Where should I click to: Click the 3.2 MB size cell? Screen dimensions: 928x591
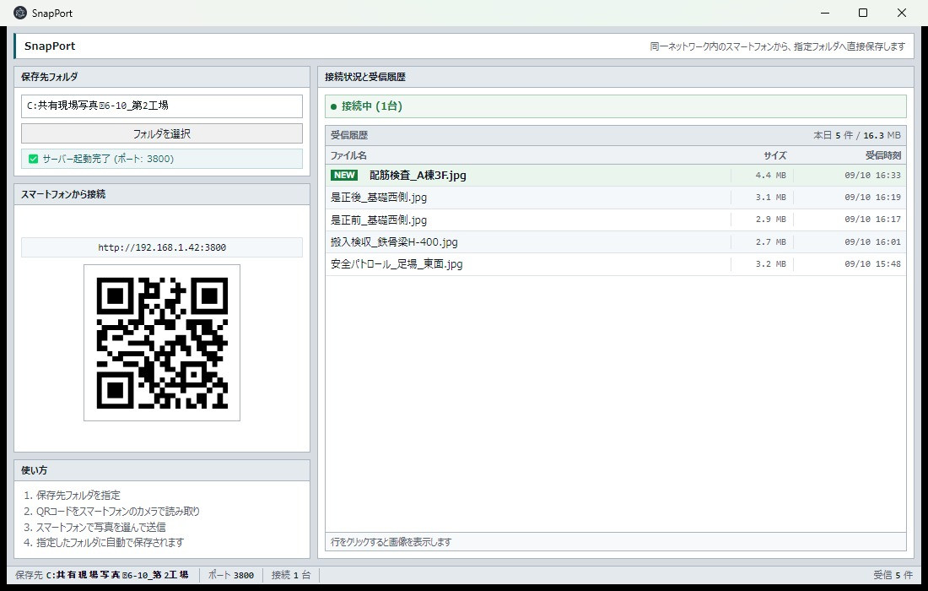(770, 264)
